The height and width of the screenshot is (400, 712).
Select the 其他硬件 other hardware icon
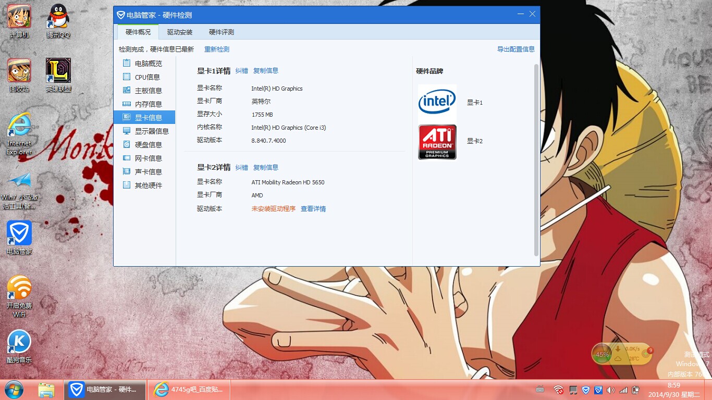tap(126, 185)
